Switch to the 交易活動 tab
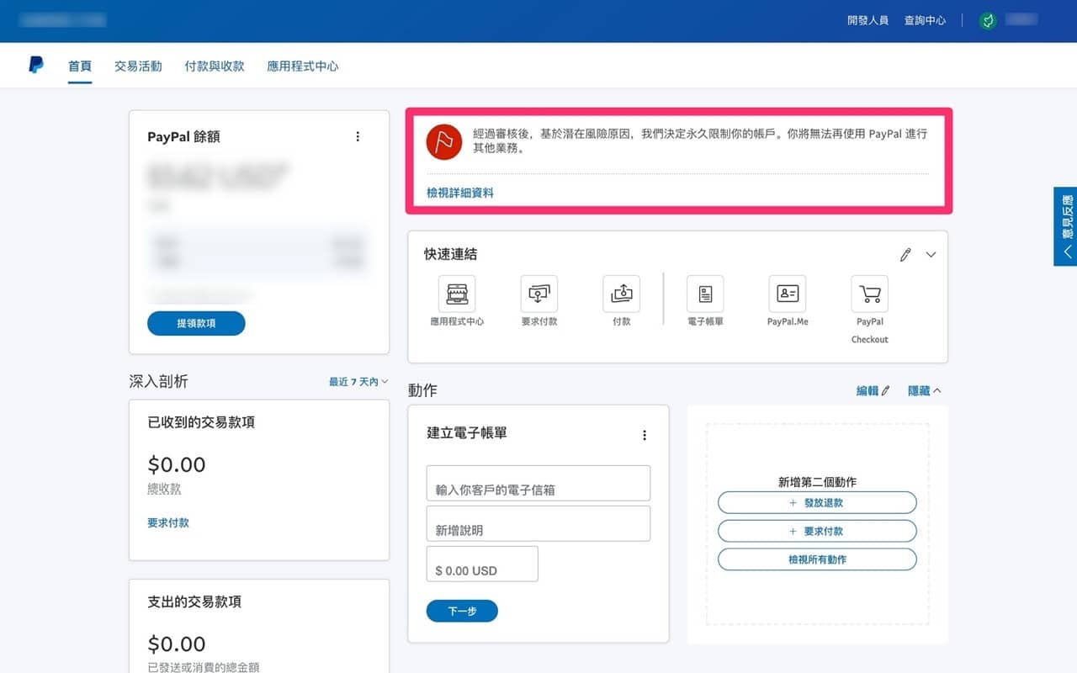This screenshot has width=1077, height=673. (138, 66)
